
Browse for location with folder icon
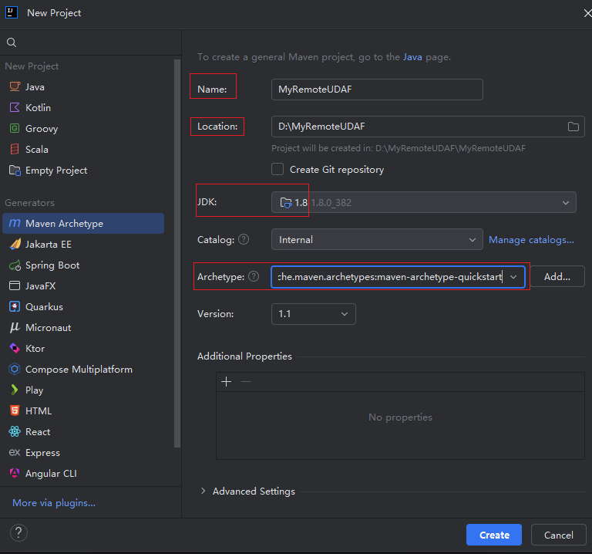click(x=573, y=127)
